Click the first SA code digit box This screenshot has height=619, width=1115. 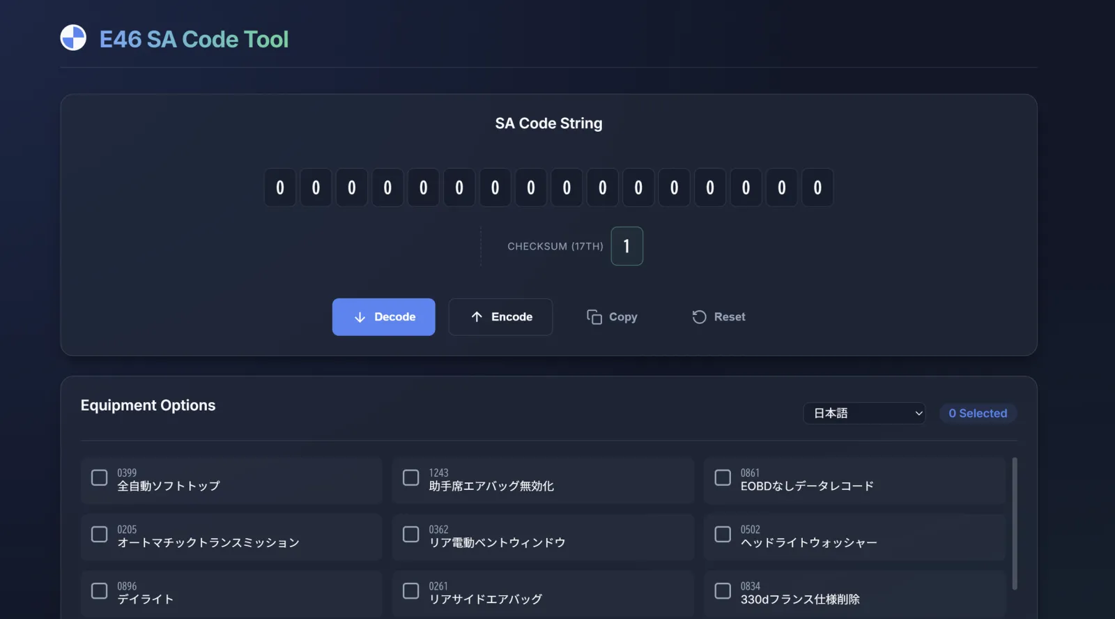click(x=280, y=188)
